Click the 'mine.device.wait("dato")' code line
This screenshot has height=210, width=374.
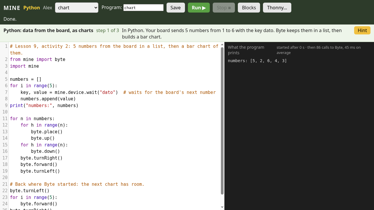tap(113, 92)
